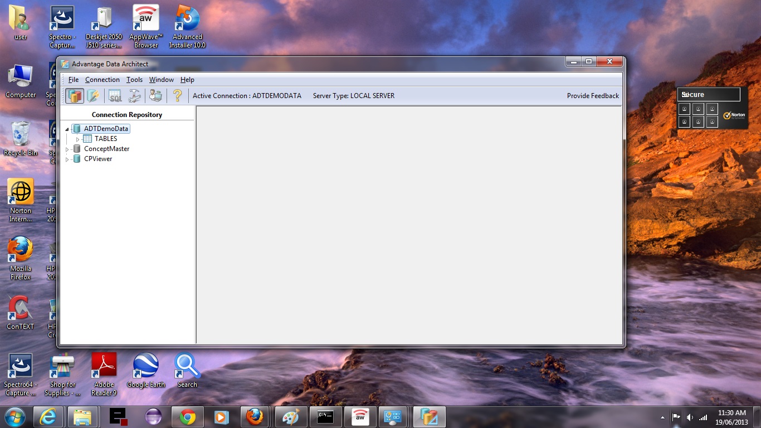Image resolution: width=761 pixels, height=428 pixels.
Task: Select the ADTDemoData connection label
Action: (106, 129)
